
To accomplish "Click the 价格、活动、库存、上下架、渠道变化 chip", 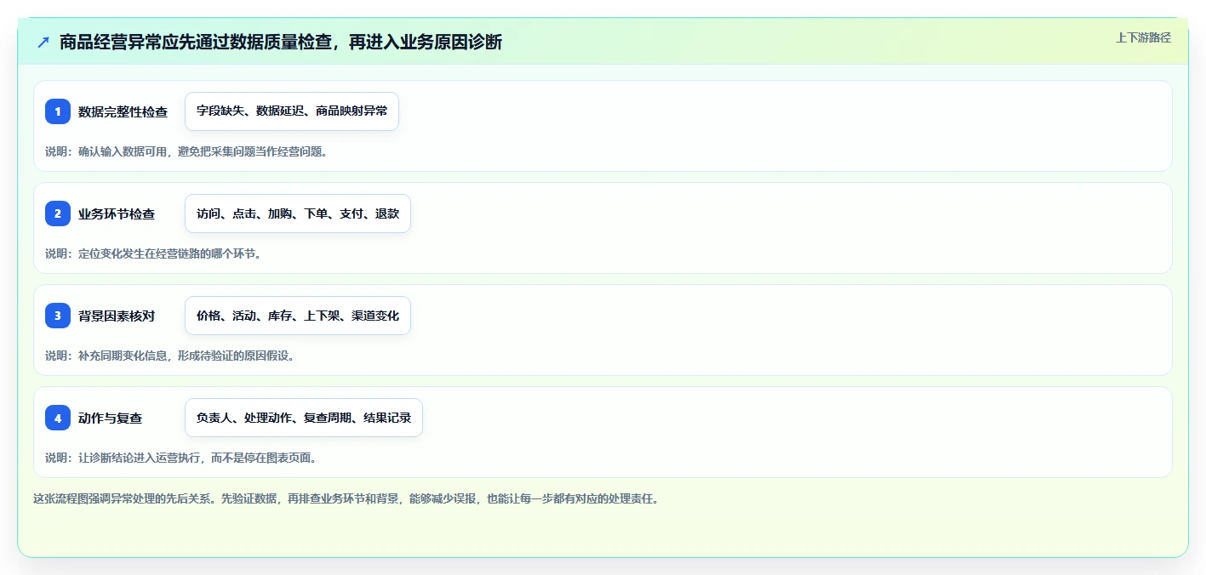I will pos(298,316).
